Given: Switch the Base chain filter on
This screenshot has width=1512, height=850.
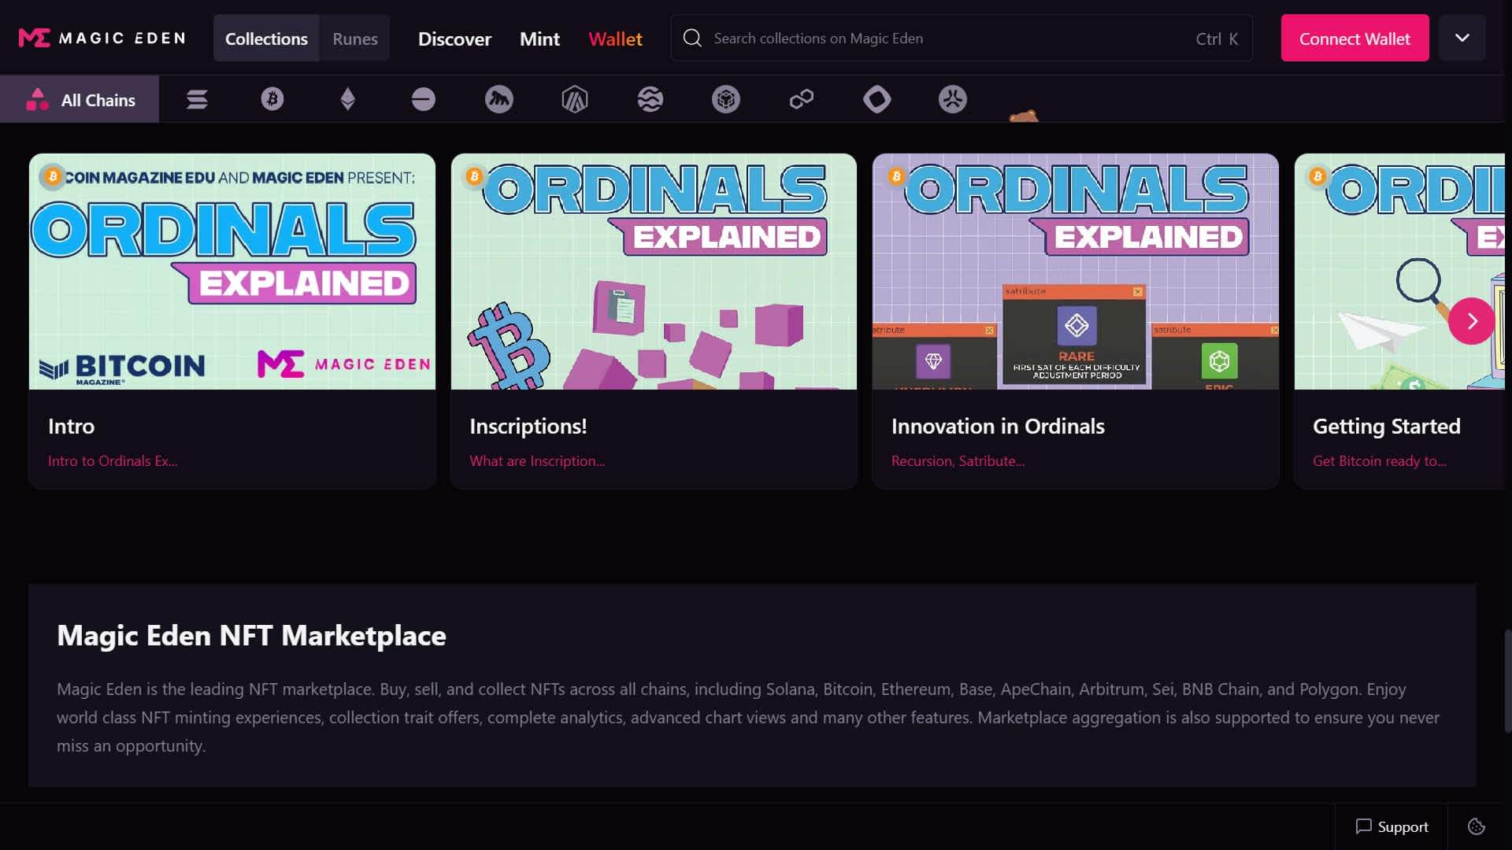Looking at the screenshot, I should [423, 99].
